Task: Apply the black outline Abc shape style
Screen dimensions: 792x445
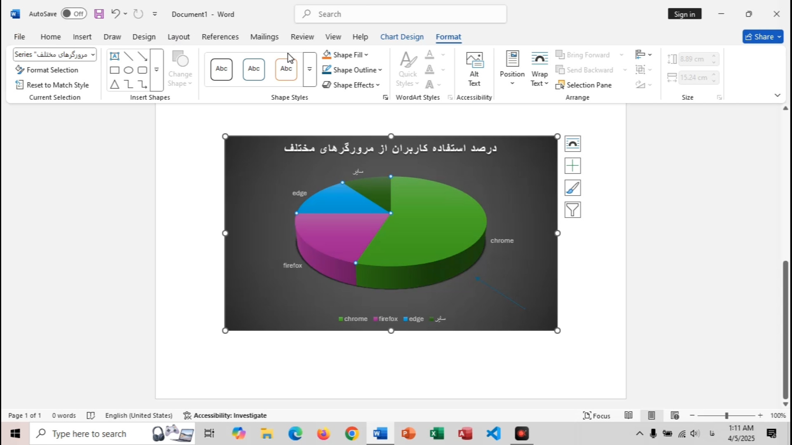Action: pos(222,69)
